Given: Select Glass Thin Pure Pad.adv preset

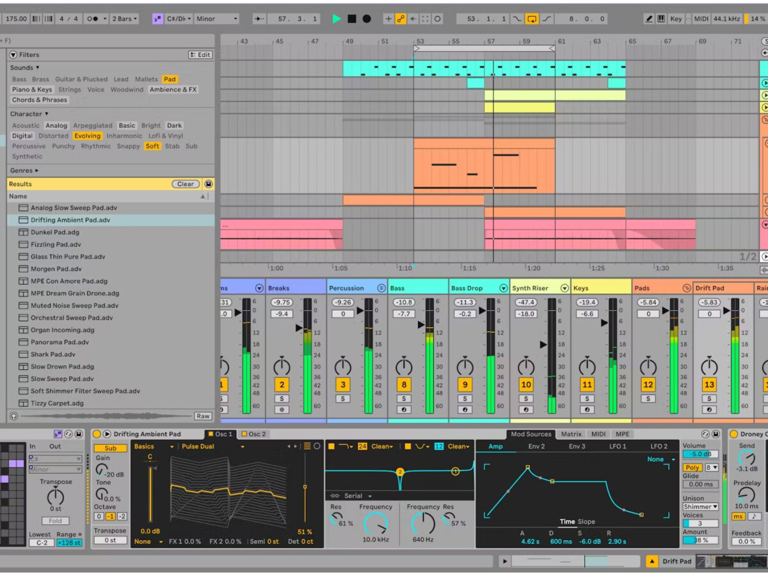Looking at the screenshot, I should point(68,257).
